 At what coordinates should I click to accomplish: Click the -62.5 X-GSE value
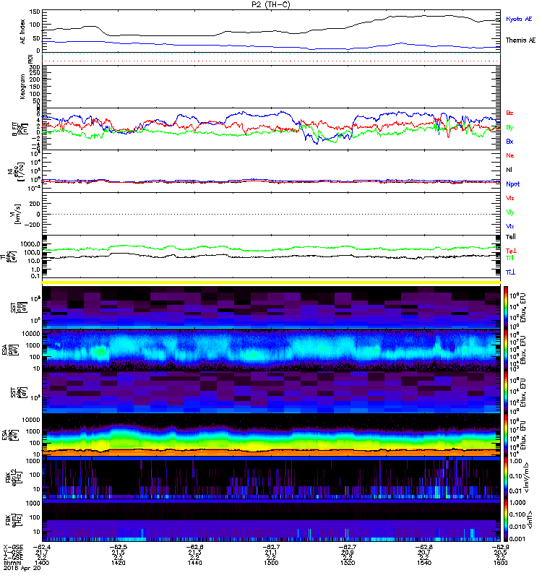point(118,547)
